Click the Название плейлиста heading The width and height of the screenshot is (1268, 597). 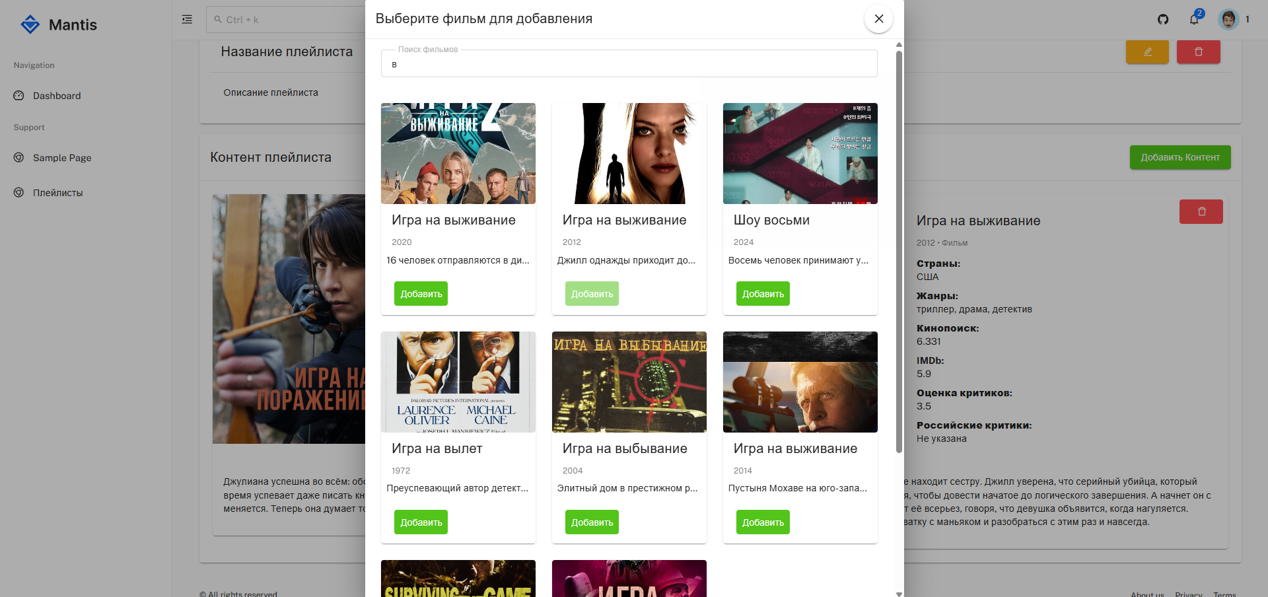point(287,52)
